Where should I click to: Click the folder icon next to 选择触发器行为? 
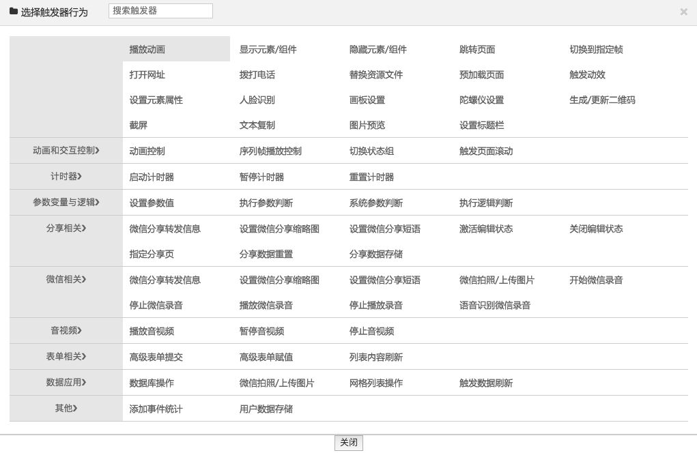14,12
